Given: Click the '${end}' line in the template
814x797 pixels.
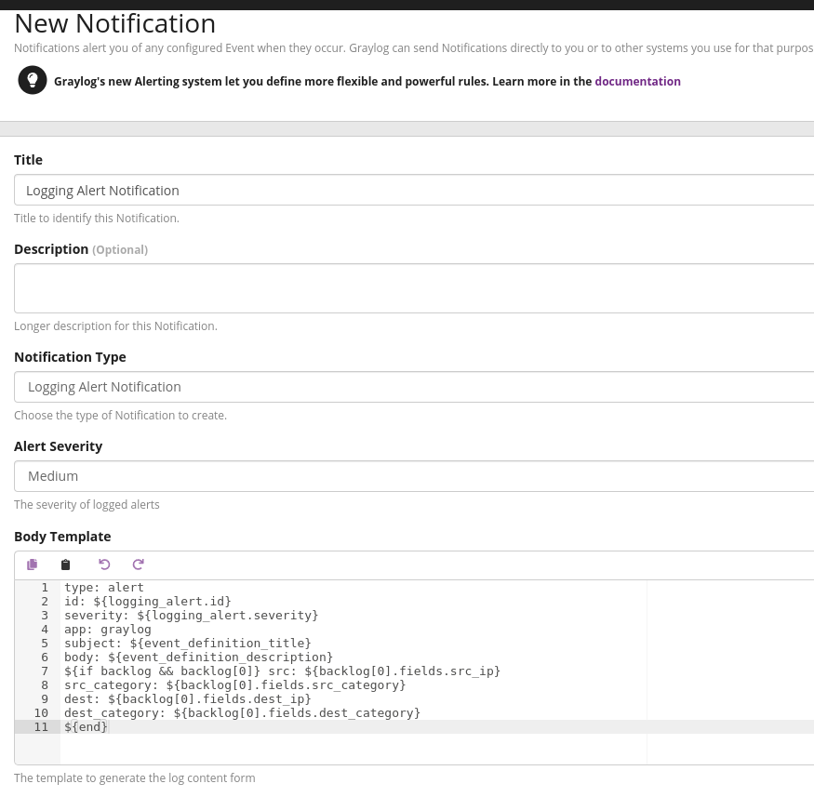Looking at the screenshot, I should coord(86,727).
